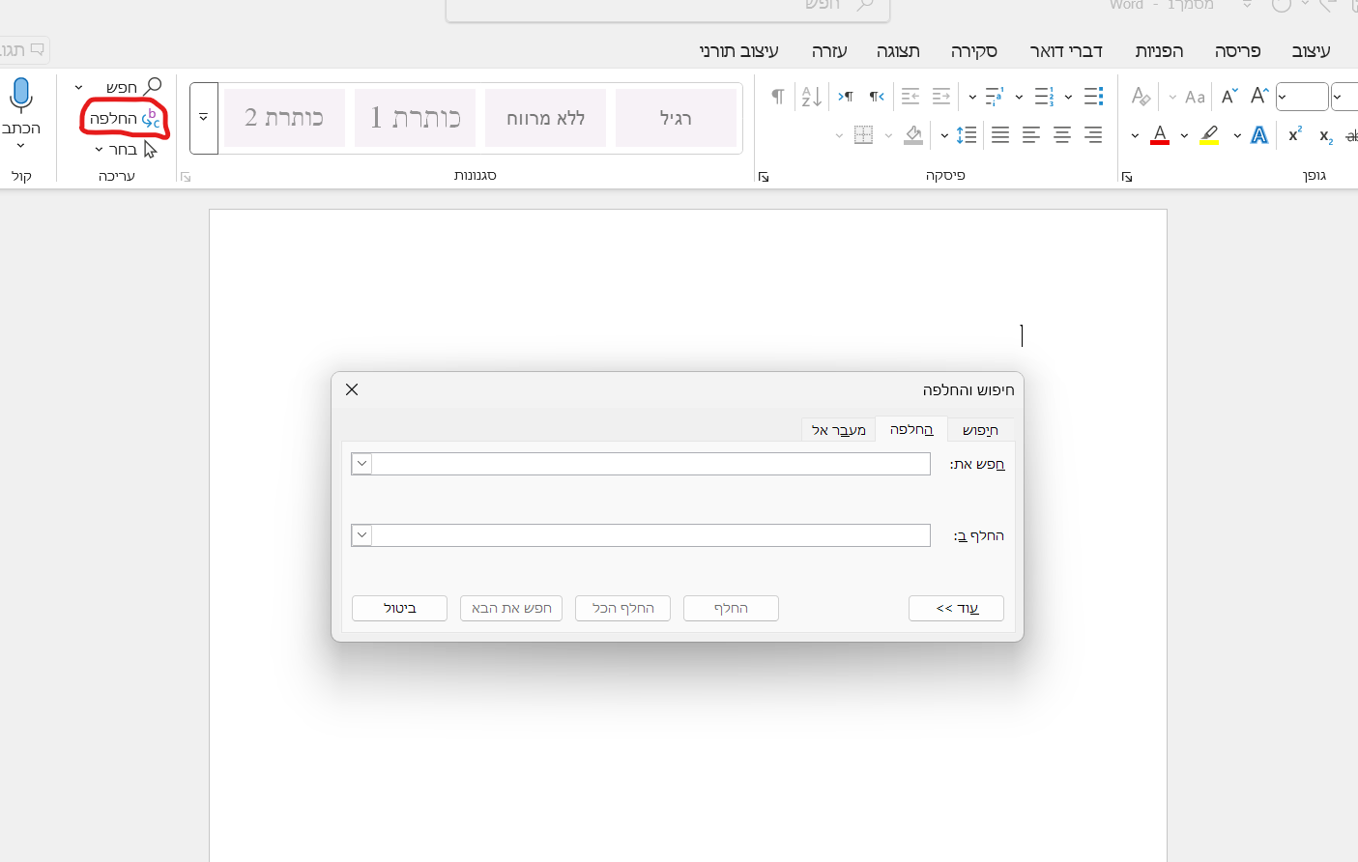Open the חפש את field dropdown arrow
Viewport: 1358px width, 862px height.
[361, 464]
